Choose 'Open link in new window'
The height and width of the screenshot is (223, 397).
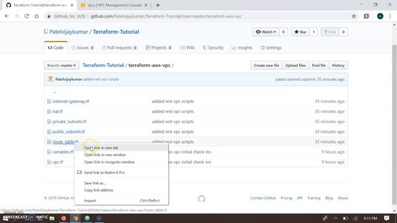point(122,155)
